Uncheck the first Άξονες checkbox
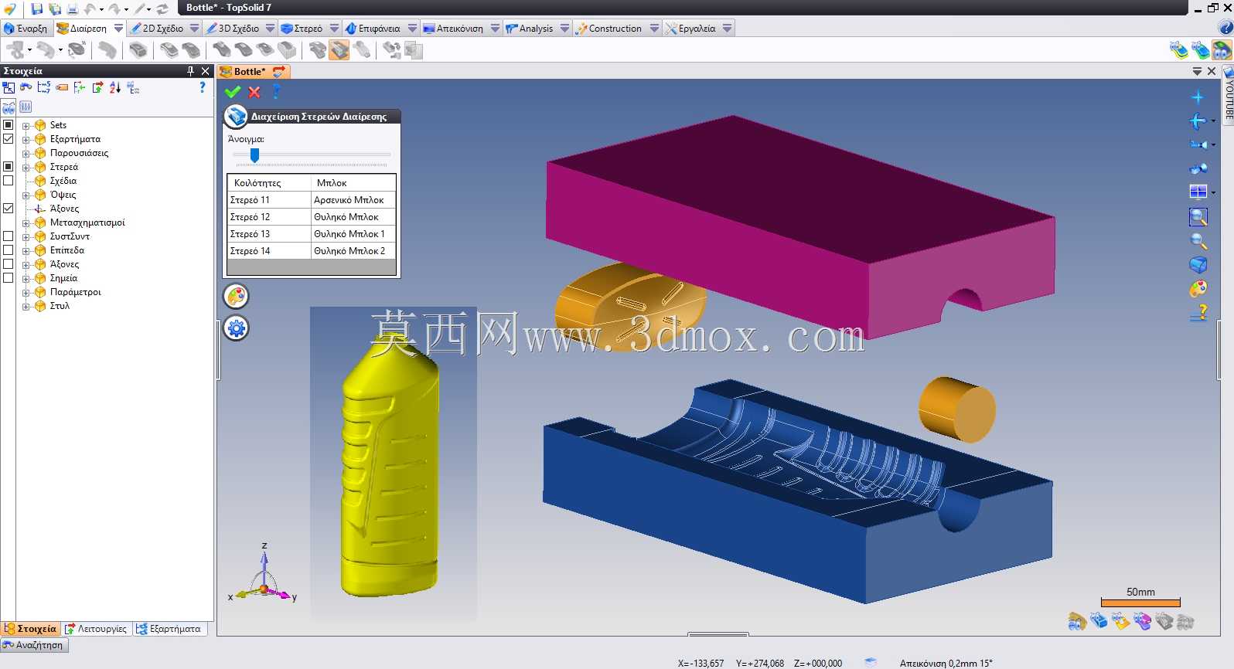1234x669 pixels. tap(9, 208)
